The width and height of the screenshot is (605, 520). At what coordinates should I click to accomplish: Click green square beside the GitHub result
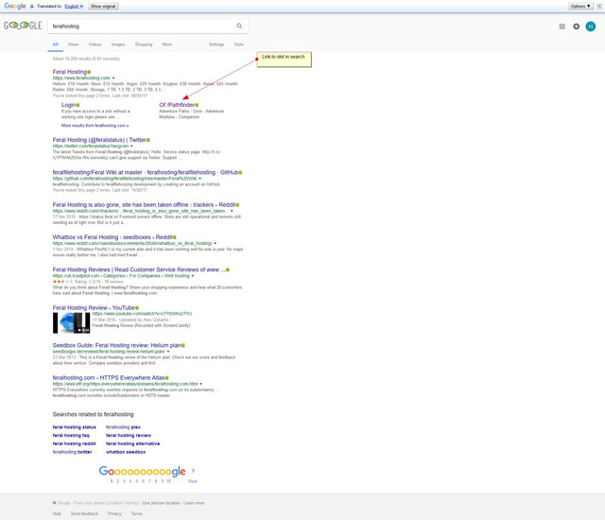[x=240, y=172]
